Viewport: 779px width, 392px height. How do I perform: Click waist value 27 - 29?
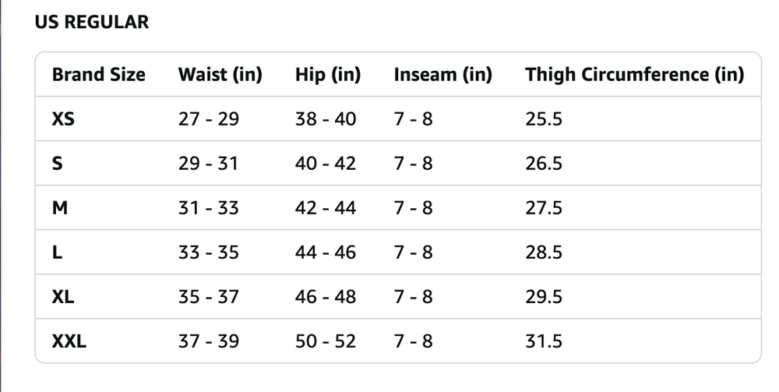coord(209,119)
